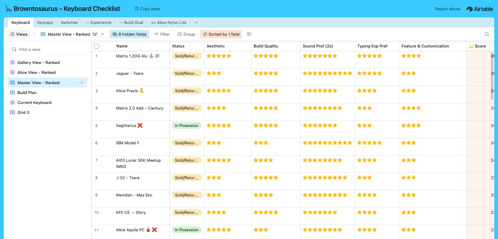Screen dimensions: 498x239
Task: Open the Airtable logo link
Action: pyautogui.click(x=480, y=9)
